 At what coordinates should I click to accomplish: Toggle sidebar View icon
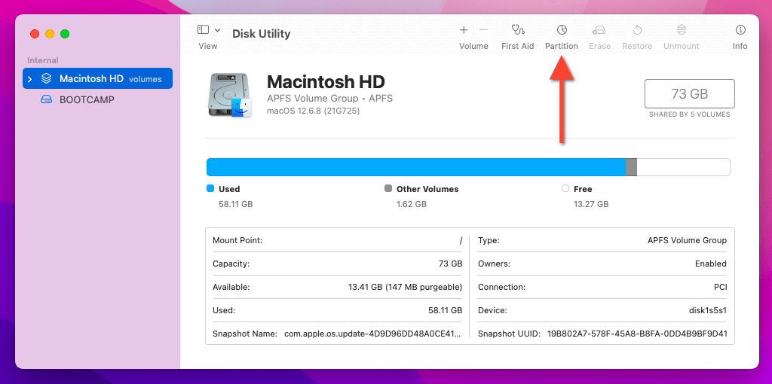click(x=203, y=30)
